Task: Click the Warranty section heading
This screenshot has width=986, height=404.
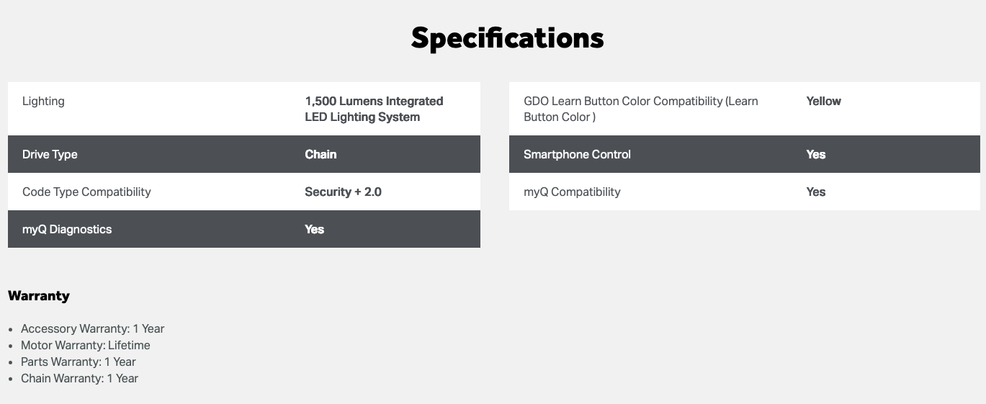Action: tap(39, 295)
